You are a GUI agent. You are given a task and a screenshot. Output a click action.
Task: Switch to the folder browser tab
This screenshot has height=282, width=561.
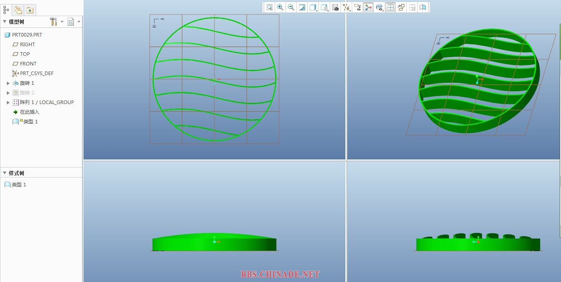tap(18, 10)
